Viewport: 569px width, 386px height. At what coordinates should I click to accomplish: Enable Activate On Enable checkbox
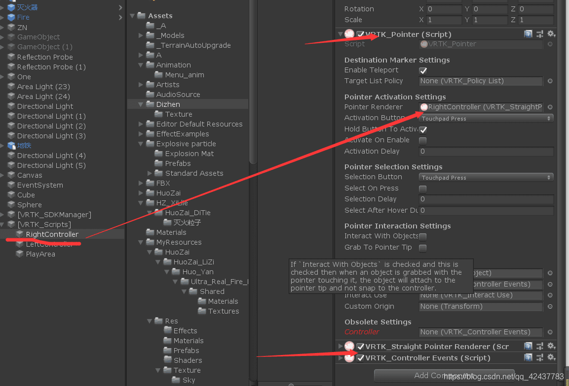(423, 140)
